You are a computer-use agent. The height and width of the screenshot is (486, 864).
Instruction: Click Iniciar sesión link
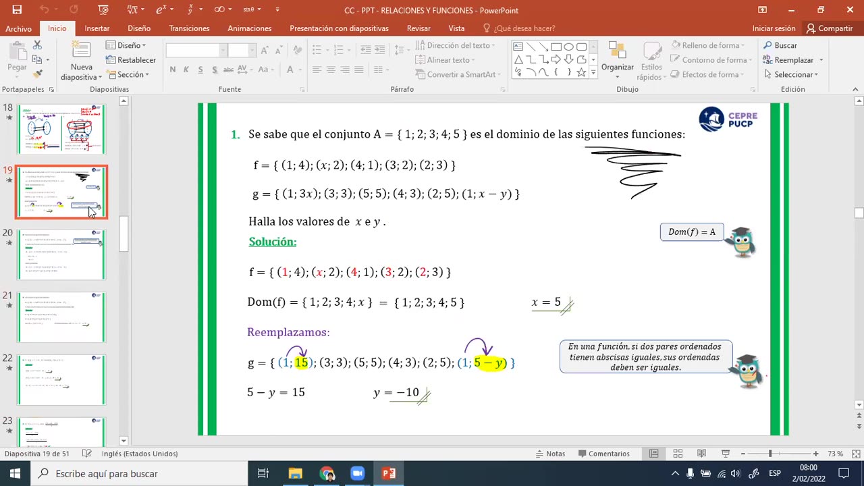coord(774,28)
